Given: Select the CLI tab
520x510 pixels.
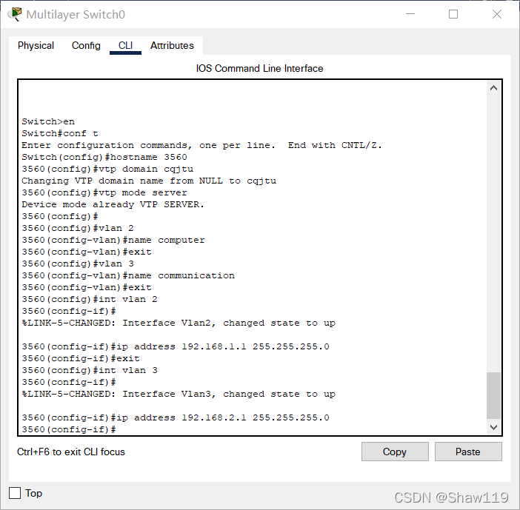Looking at the screenshot, I should point(125,45).
